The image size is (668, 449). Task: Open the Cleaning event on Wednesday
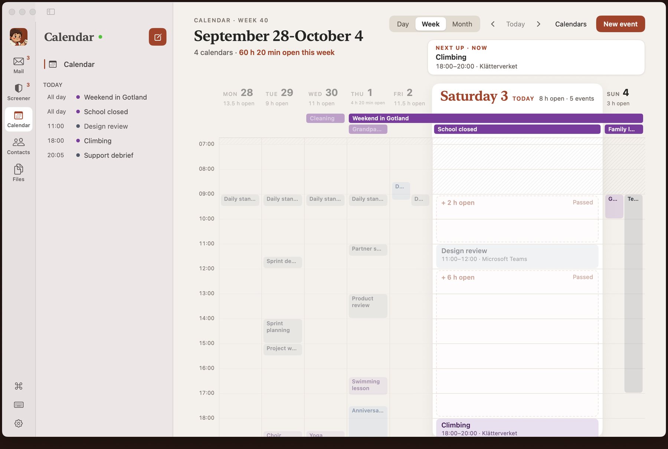(x=325, y=118)
